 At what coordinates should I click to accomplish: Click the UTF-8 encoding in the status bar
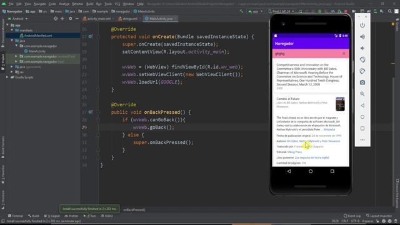click(355, 221)
